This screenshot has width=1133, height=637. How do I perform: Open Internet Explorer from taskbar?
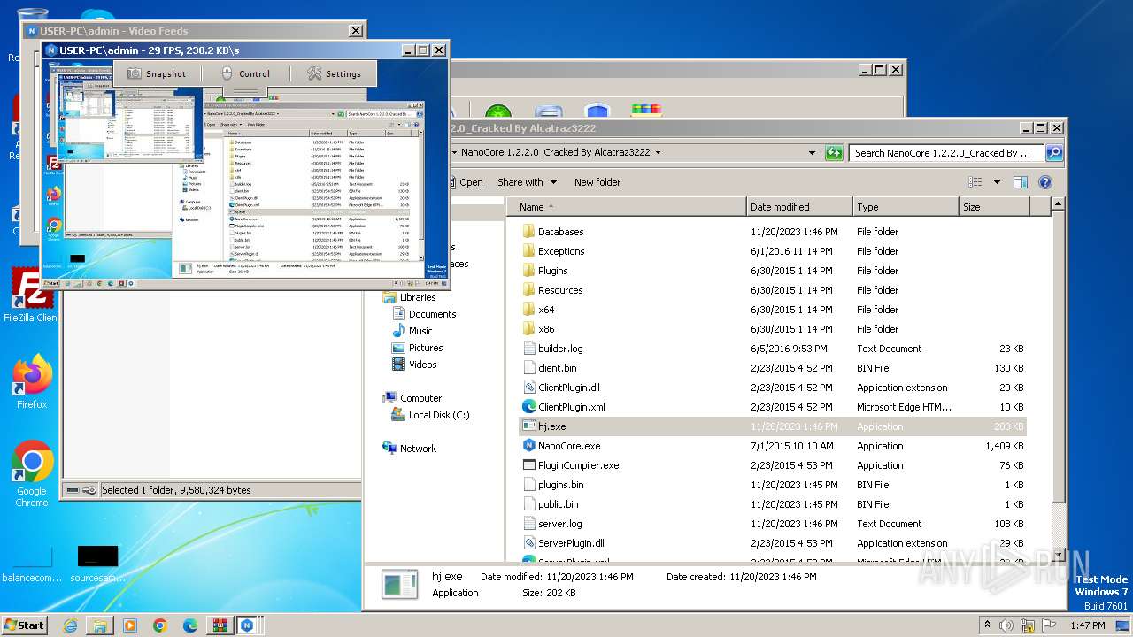click(x=70, y=625)
